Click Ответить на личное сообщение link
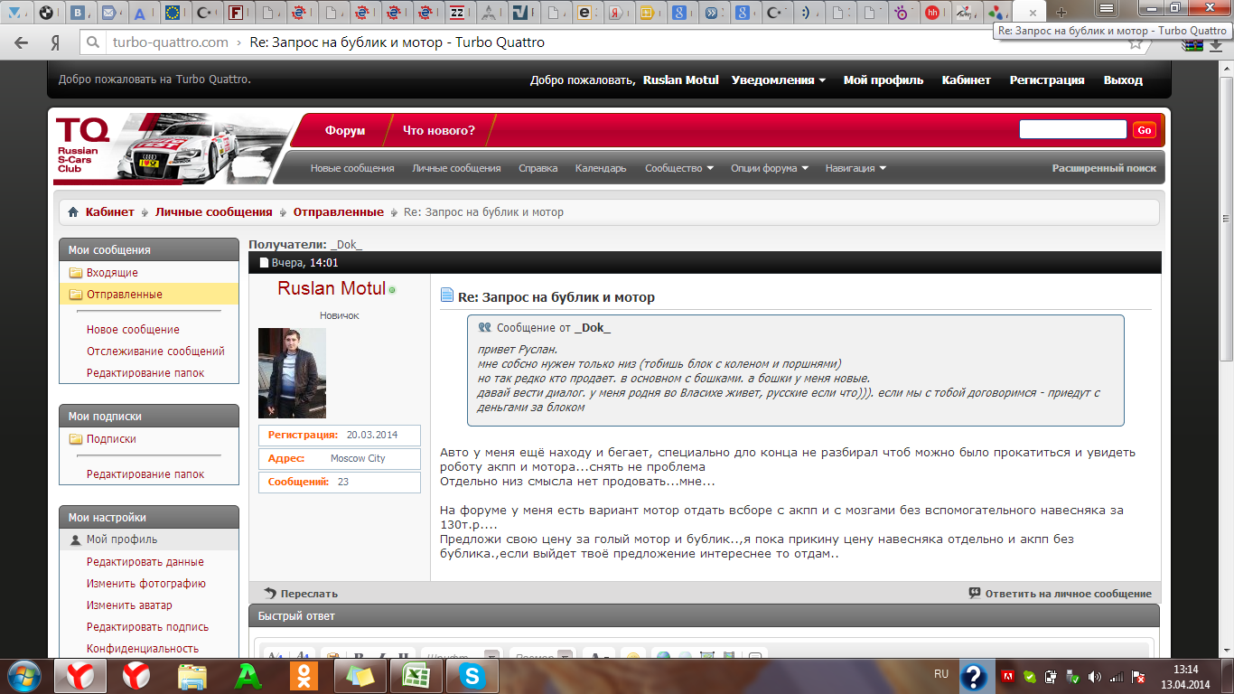Image resolution: width=1234 pixels, height=694 pixels. [x=1067, y=594]
